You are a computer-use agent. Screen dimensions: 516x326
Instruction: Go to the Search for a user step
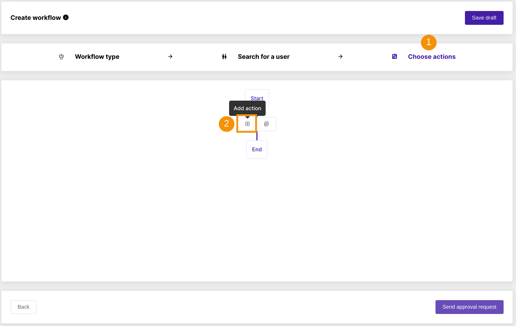point(263,57)
